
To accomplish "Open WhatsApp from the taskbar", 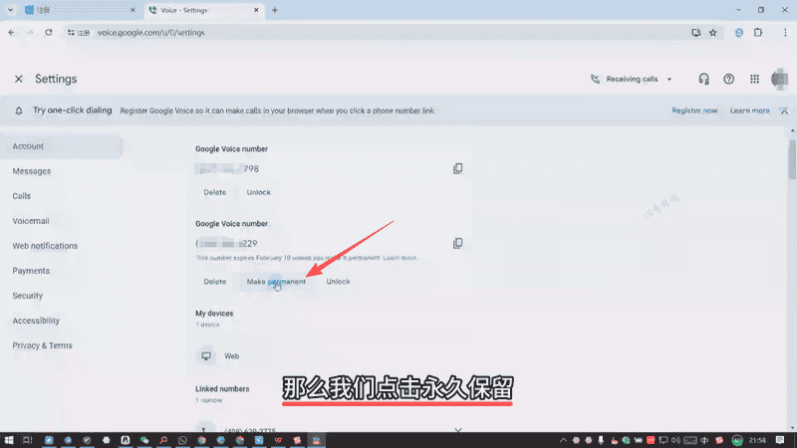I will click(x=182, y=440).
